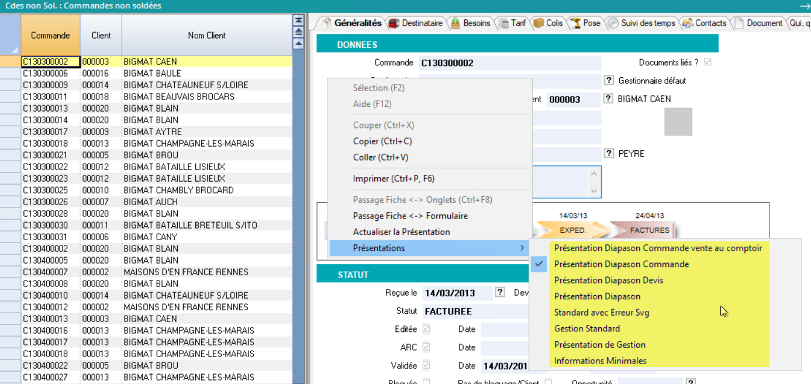Click Imprimer (Ctrl+P, F6) in the menu
This screenshot has width=811, height=384.
click(394, 179)
